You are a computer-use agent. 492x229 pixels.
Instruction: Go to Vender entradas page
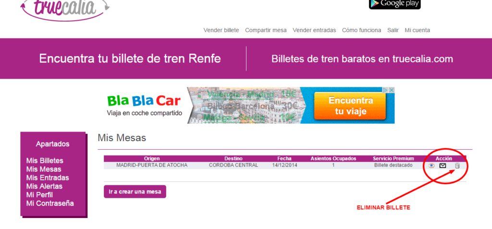click(314, 30)
